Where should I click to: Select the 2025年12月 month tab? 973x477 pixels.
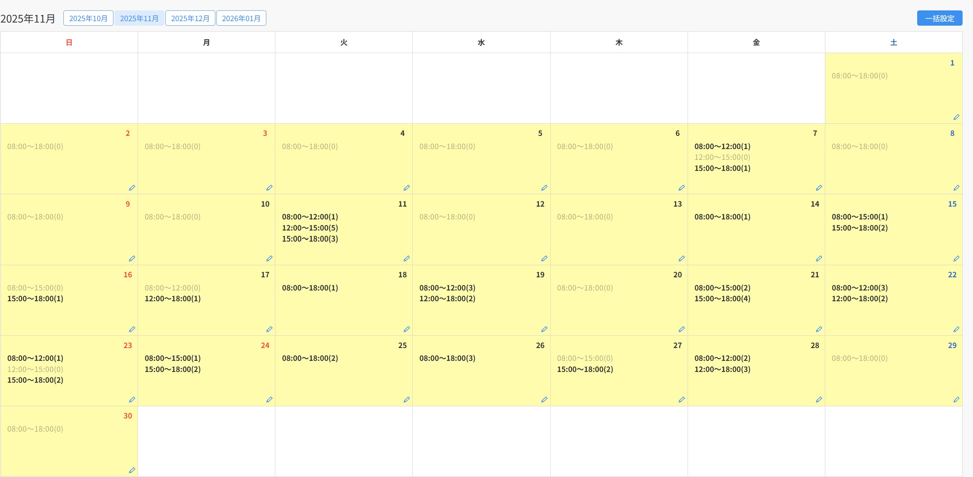pyautogui.click(x=190, y=18)
